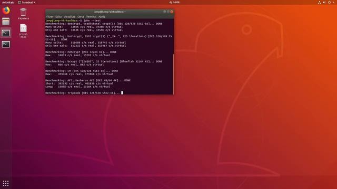Click the 'Benchmarking: AFS, Kerberos AFS' line
Viewport: 337px width, 189px height.
tap(88, 80)
